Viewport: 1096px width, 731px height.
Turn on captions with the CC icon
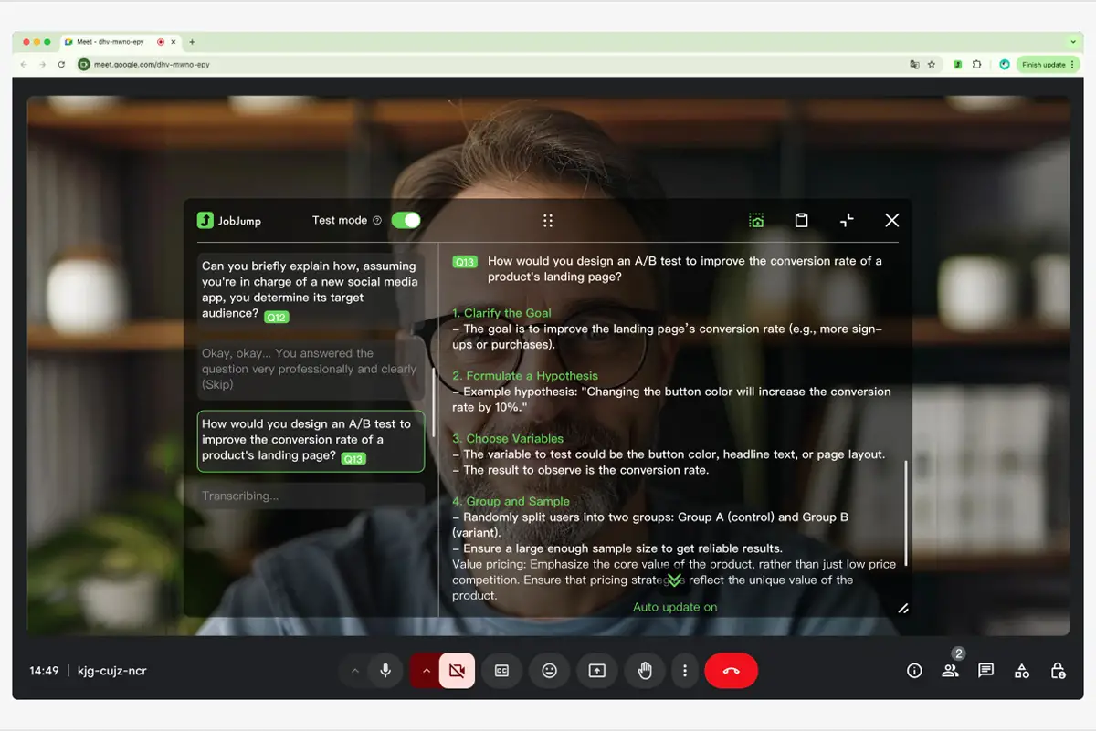pos(501,671)
